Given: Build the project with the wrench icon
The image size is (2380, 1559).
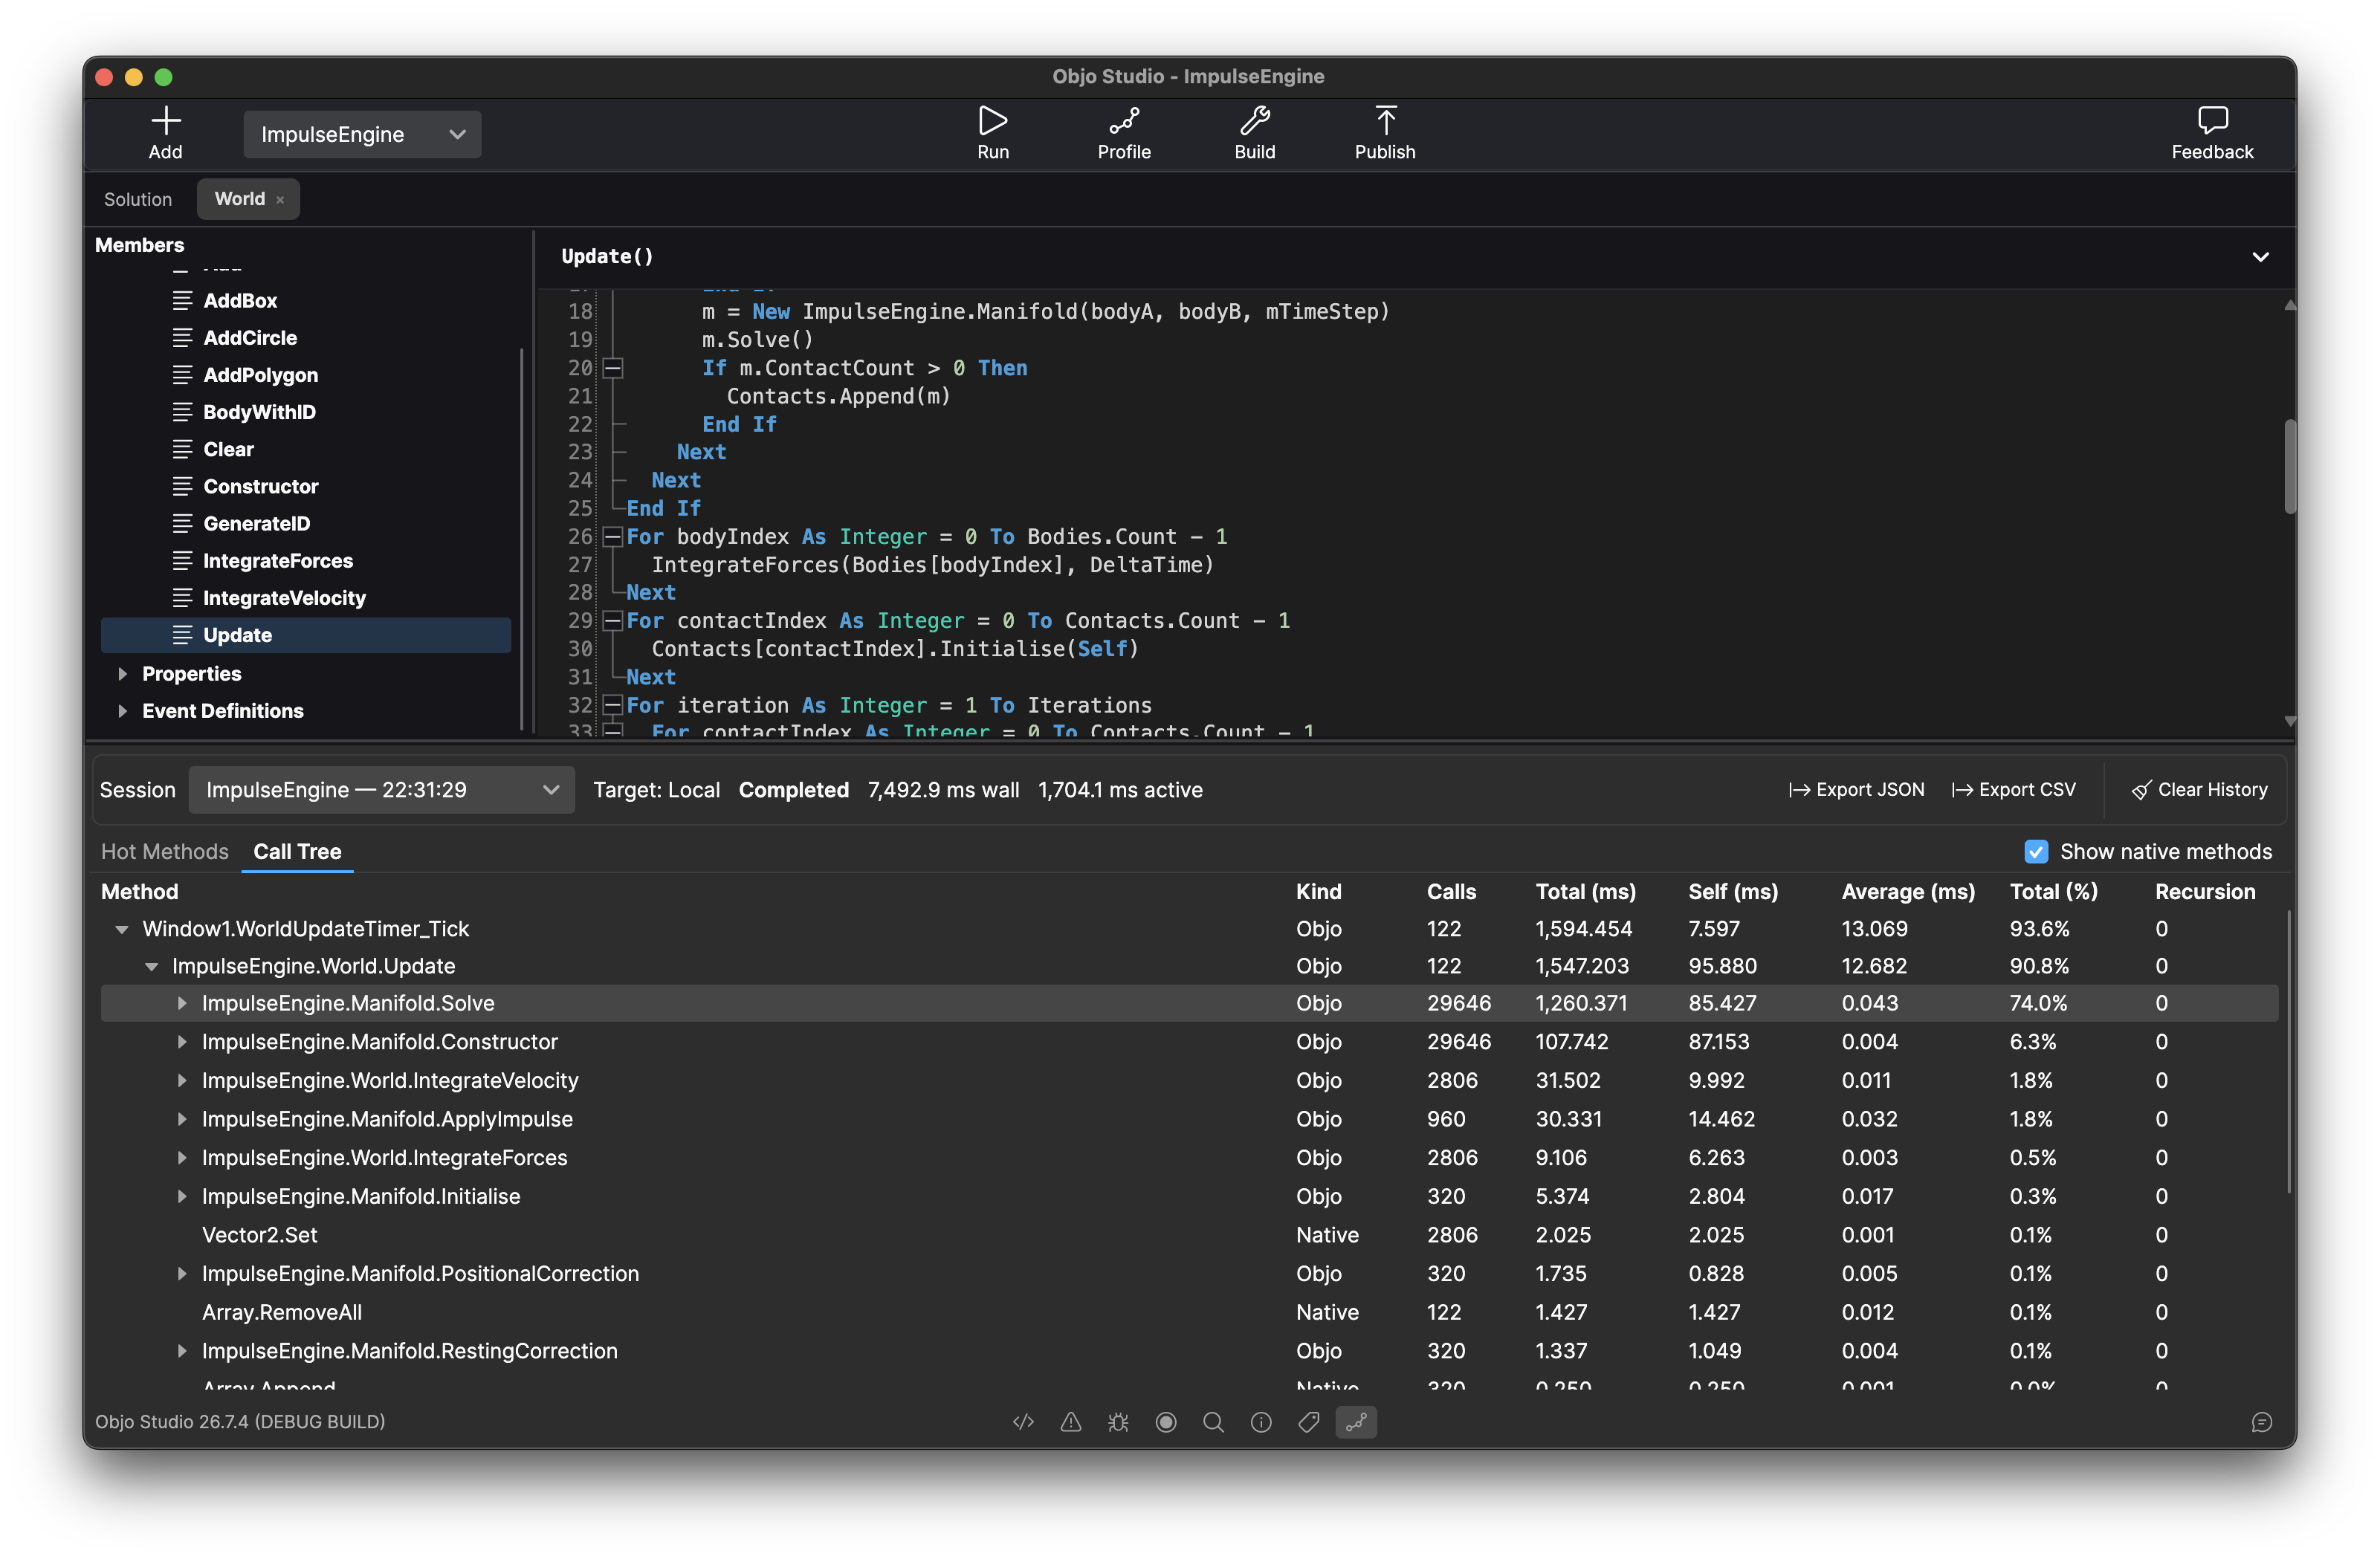Looking at the screenshot, I should (1254, 121).
